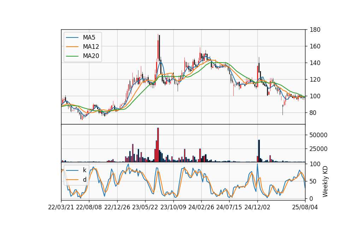
Task: Click the 22/03/21 date tick label
Action: point(61,207)
